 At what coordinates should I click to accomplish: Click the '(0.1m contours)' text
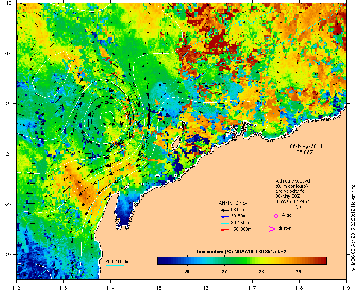291,186
